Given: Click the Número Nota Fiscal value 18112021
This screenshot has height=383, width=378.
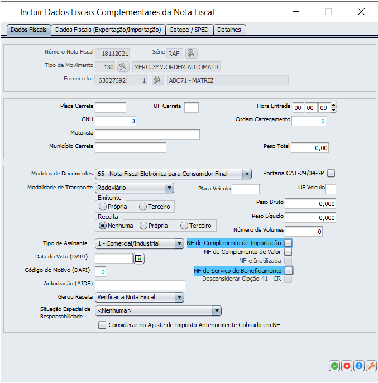Looking at the screenshot, I should [x=112, y=54].
